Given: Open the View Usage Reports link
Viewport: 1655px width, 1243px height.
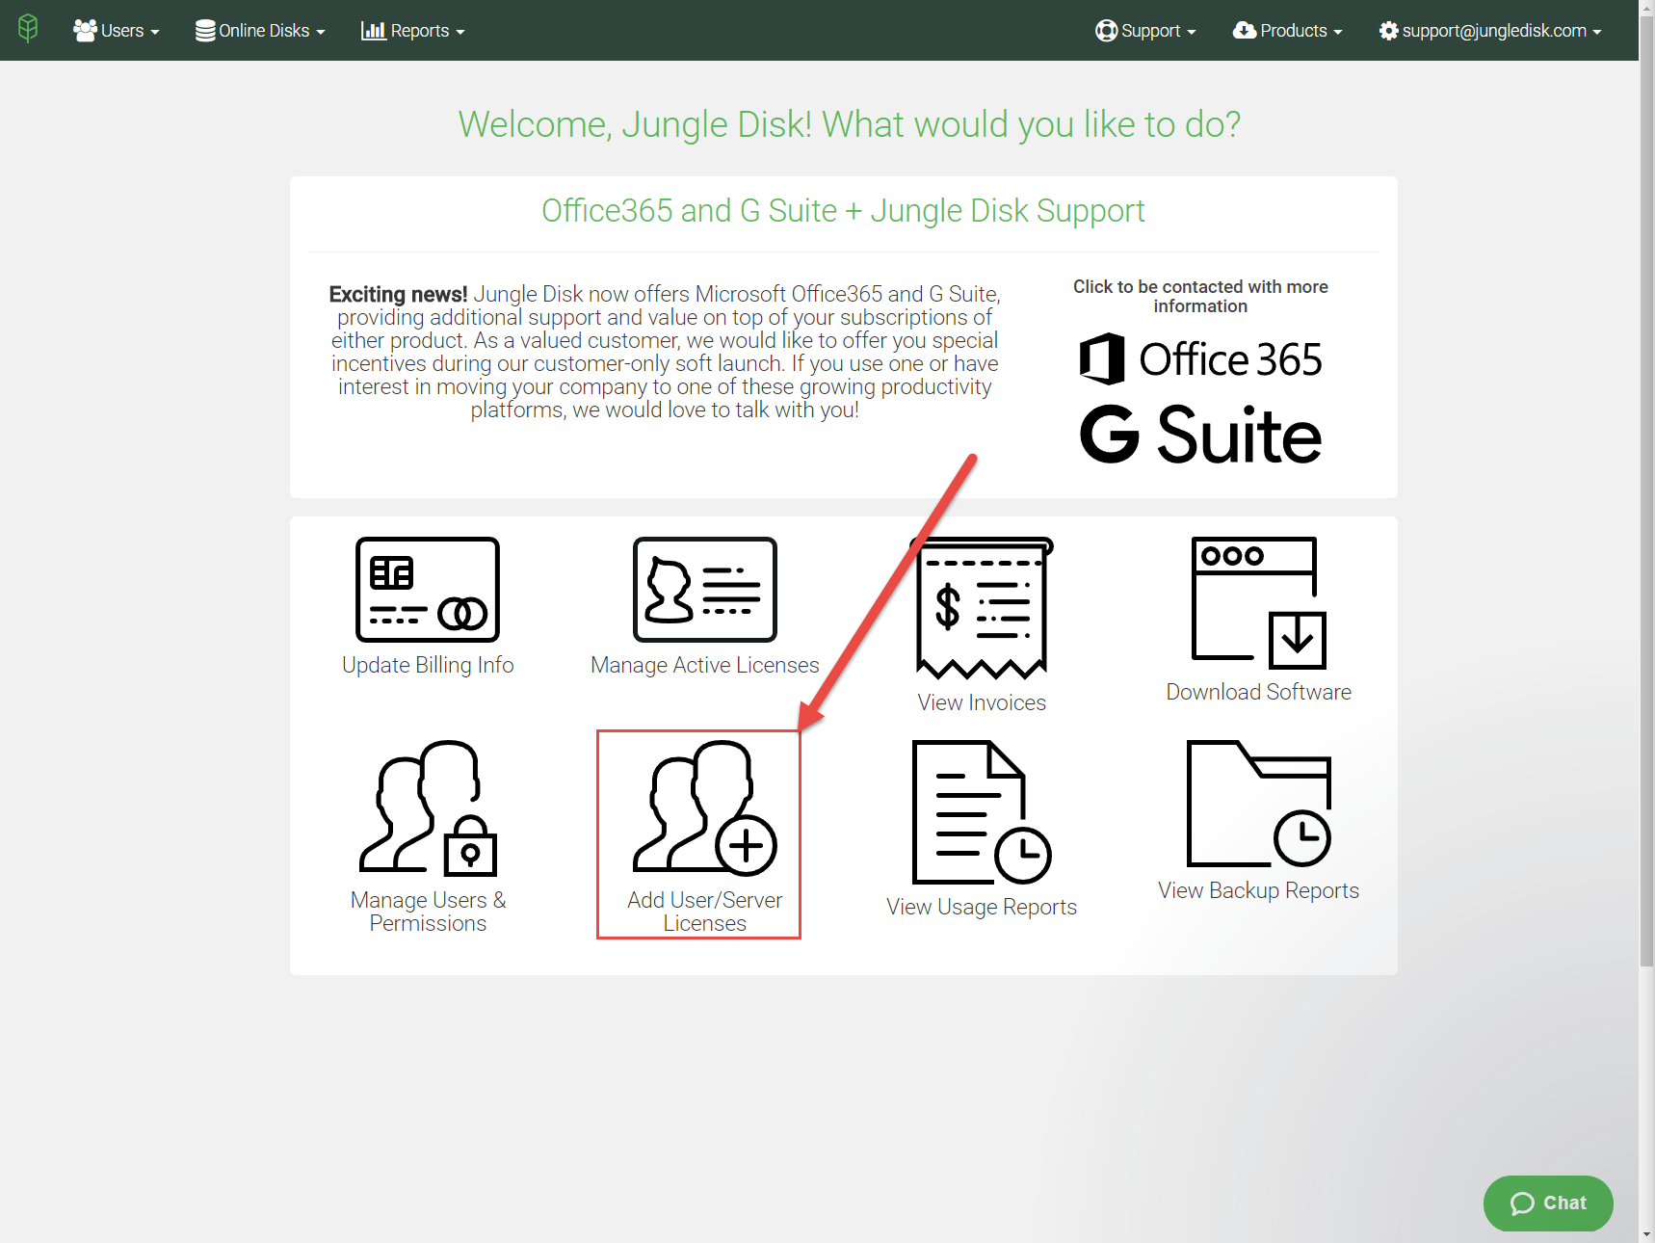Looking at the screenshot, I should (x=982, y=907).
